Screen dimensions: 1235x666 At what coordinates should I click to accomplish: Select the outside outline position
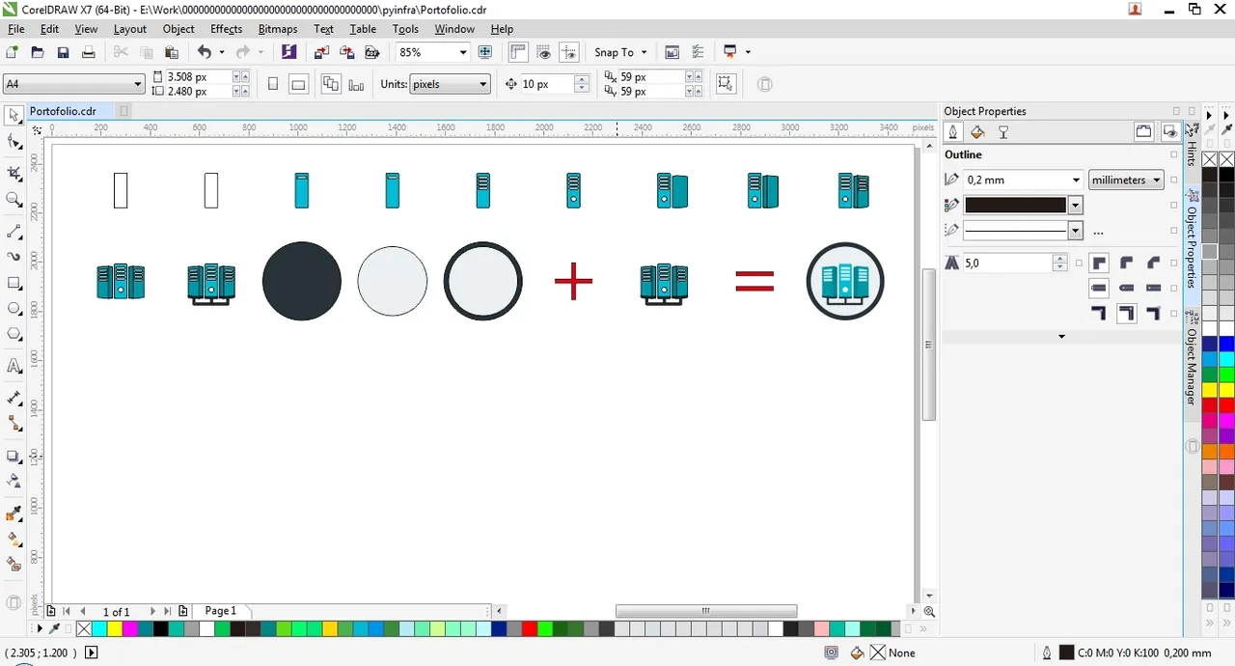pos(1100,313)
